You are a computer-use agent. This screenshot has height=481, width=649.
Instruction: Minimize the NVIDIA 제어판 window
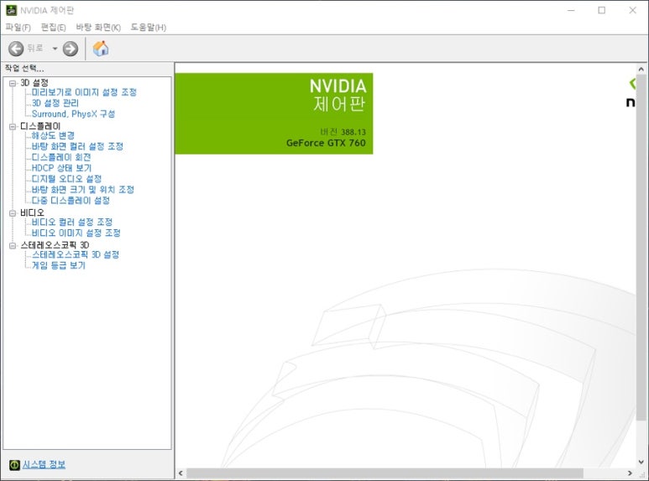(x=571, y=10)
